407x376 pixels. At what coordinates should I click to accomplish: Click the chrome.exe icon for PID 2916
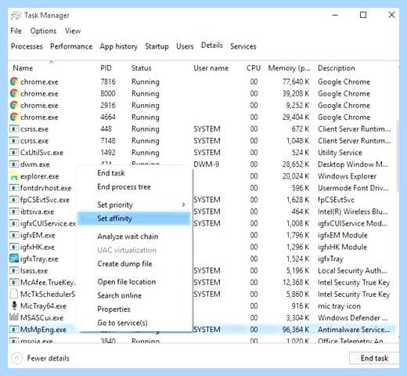(x=14, y=105)
